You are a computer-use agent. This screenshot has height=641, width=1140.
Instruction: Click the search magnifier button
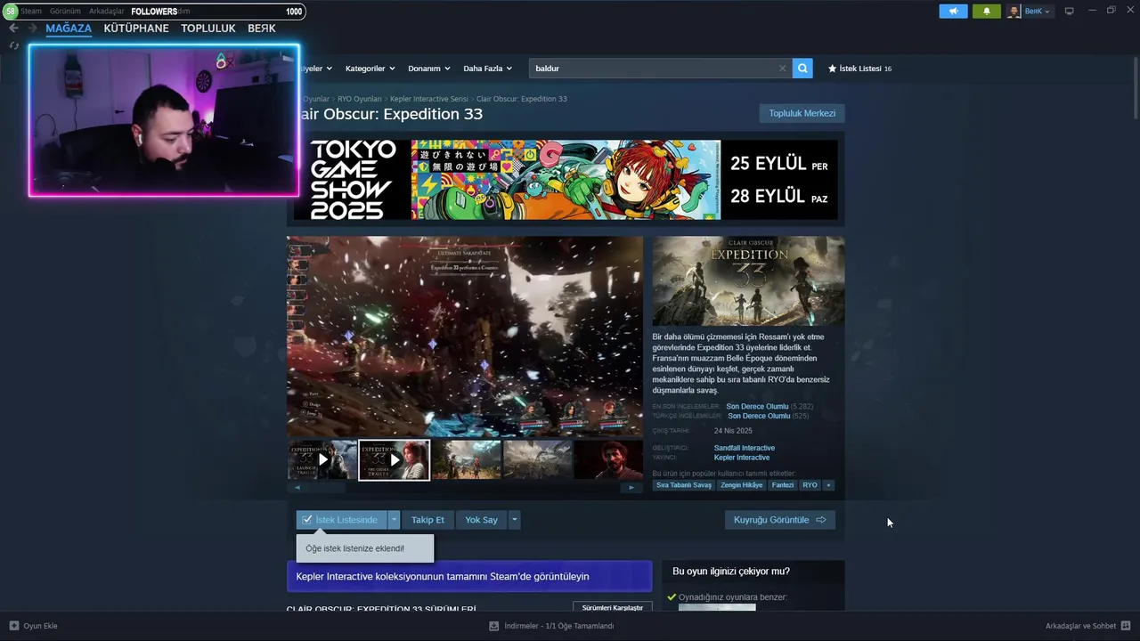[x=802, y=68]
